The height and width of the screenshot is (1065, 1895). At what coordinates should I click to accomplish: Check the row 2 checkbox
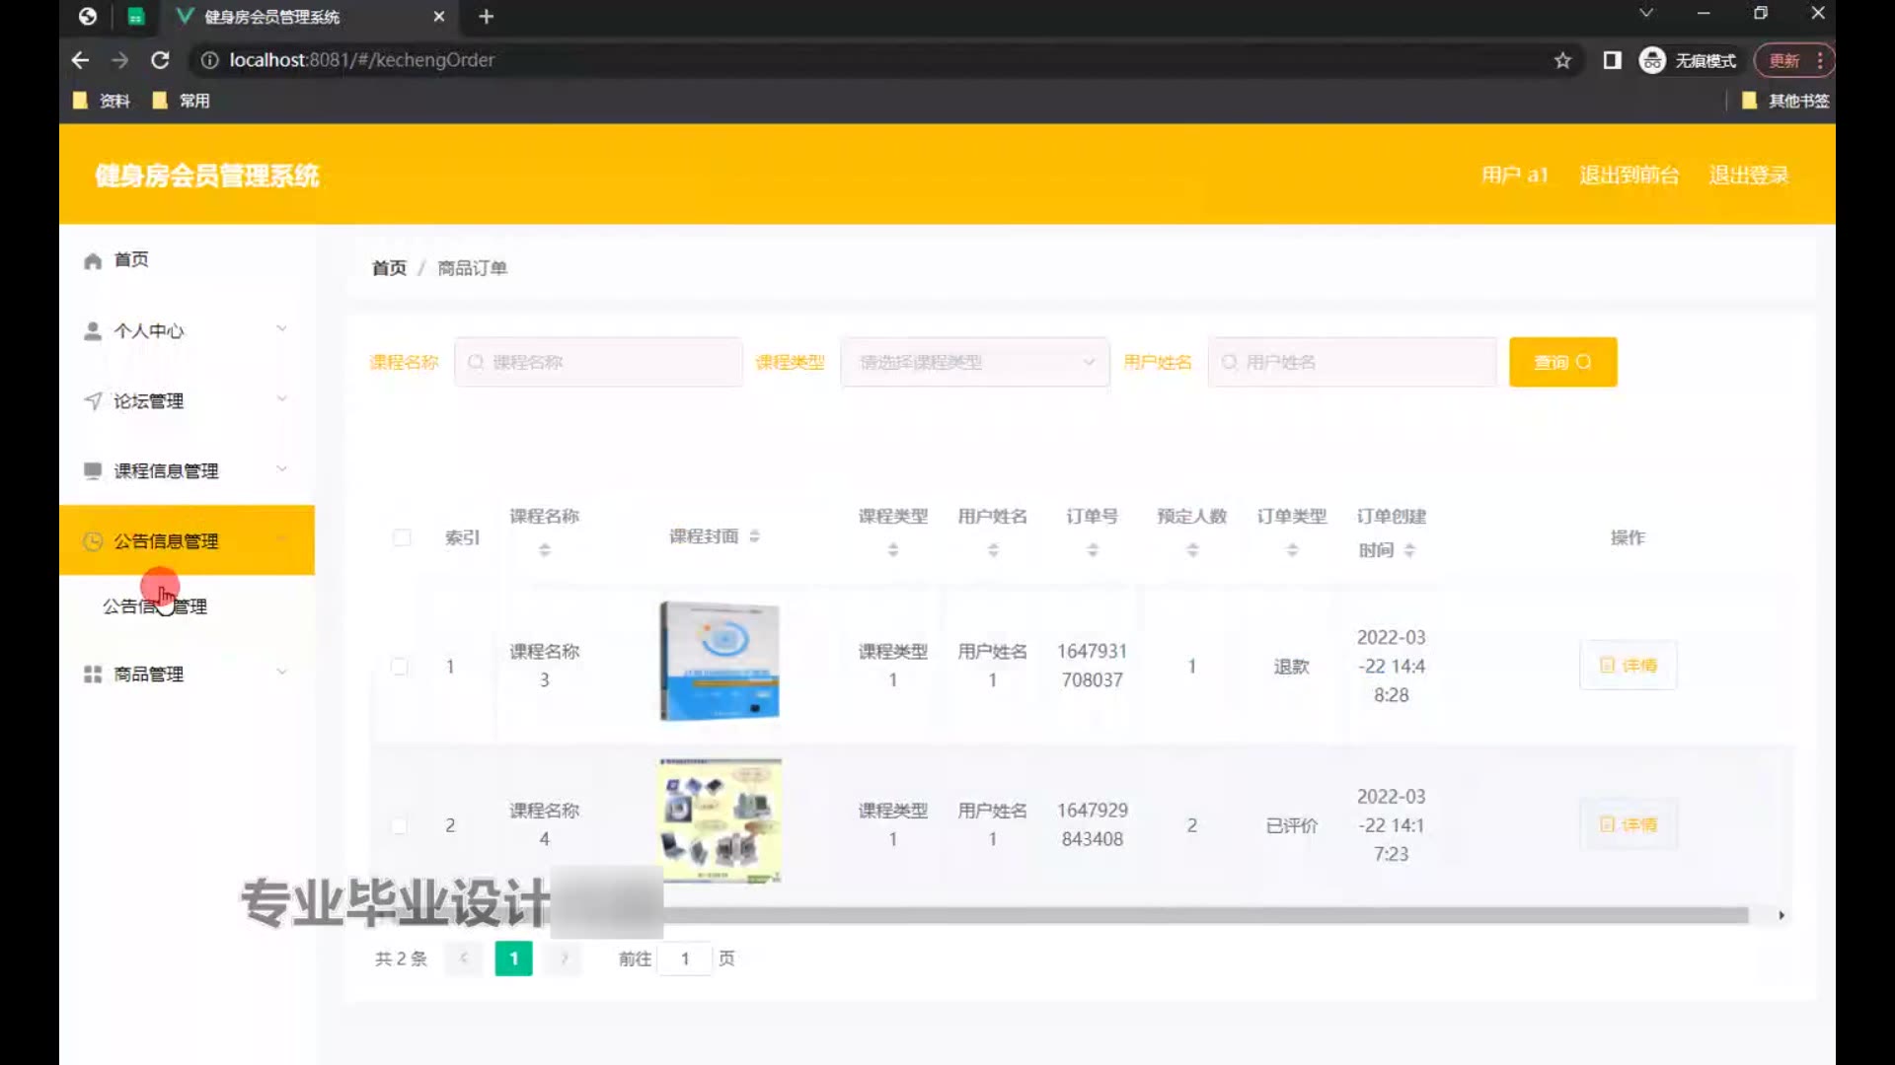click(x=400, y=825)
